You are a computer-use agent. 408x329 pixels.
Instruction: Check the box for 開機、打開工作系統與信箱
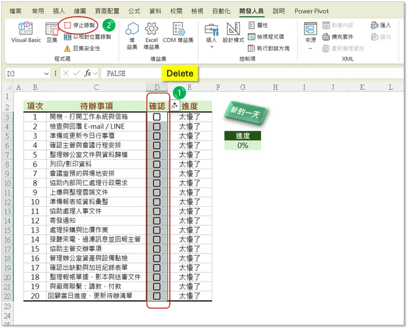(x=157, y=117)
